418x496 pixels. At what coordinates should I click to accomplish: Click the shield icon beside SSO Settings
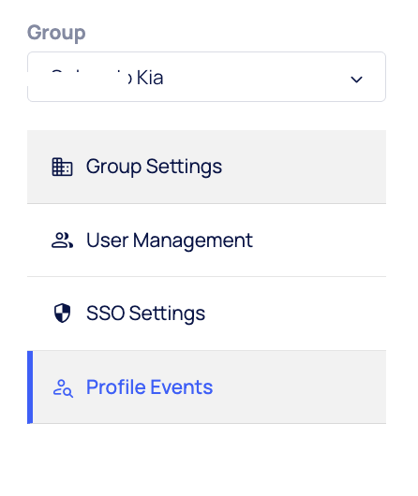coord(62,314)
